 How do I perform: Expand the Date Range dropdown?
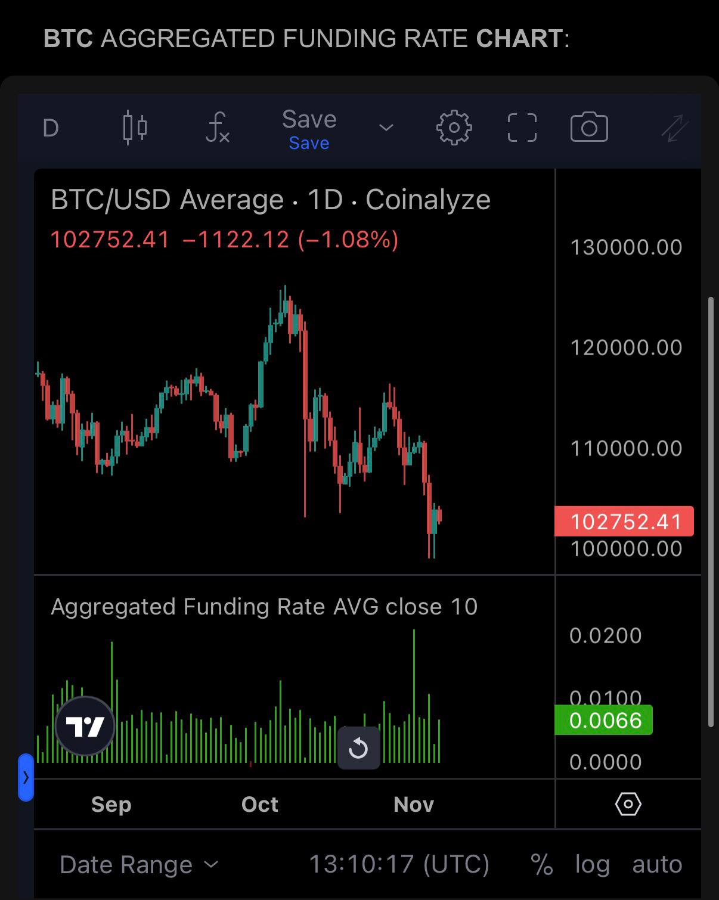click(x=139, y=864)
